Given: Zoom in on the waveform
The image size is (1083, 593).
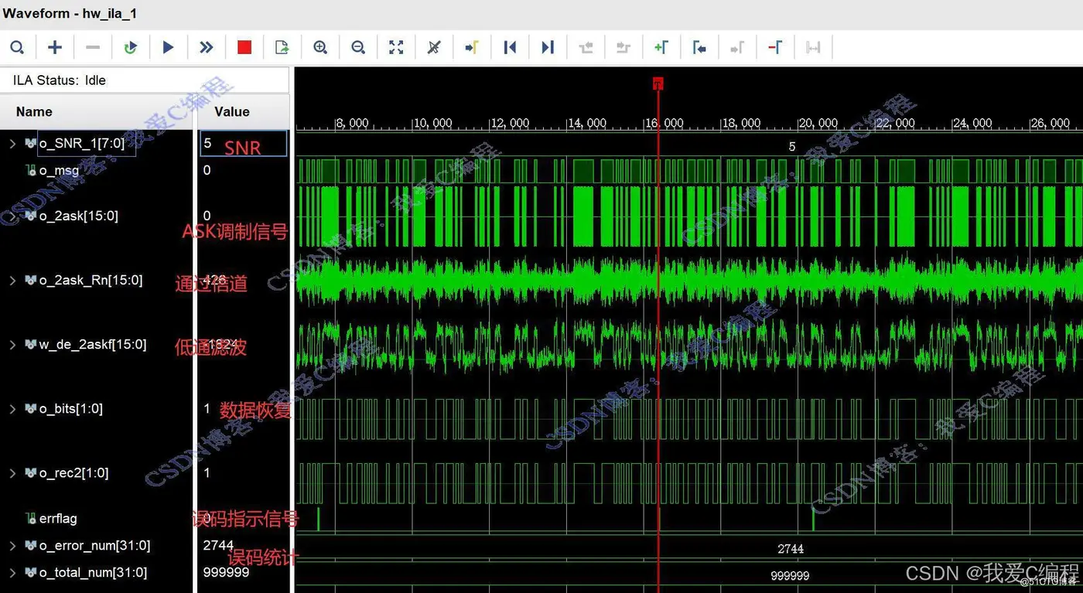Looking at the screenshot, I should point(320,48).
